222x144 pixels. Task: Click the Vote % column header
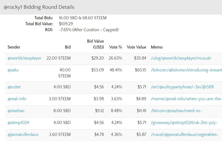(116, 47)
